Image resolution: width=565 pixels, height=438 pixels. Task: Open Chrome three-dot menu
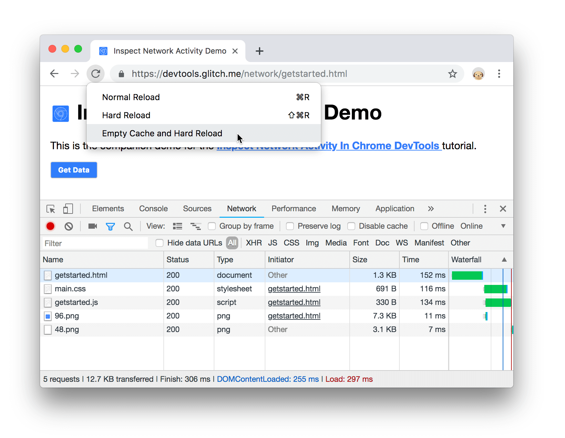(499, 74)
